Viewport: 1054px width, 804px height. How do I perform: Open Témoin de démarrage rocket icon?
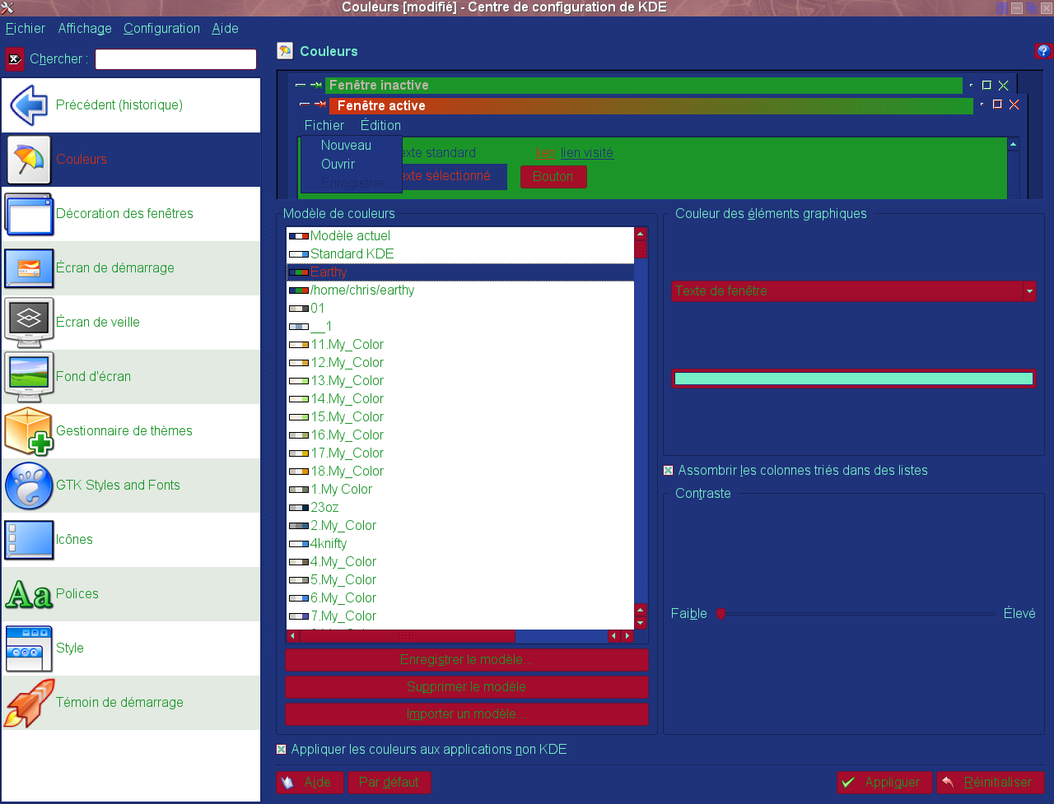pos(29,703)
